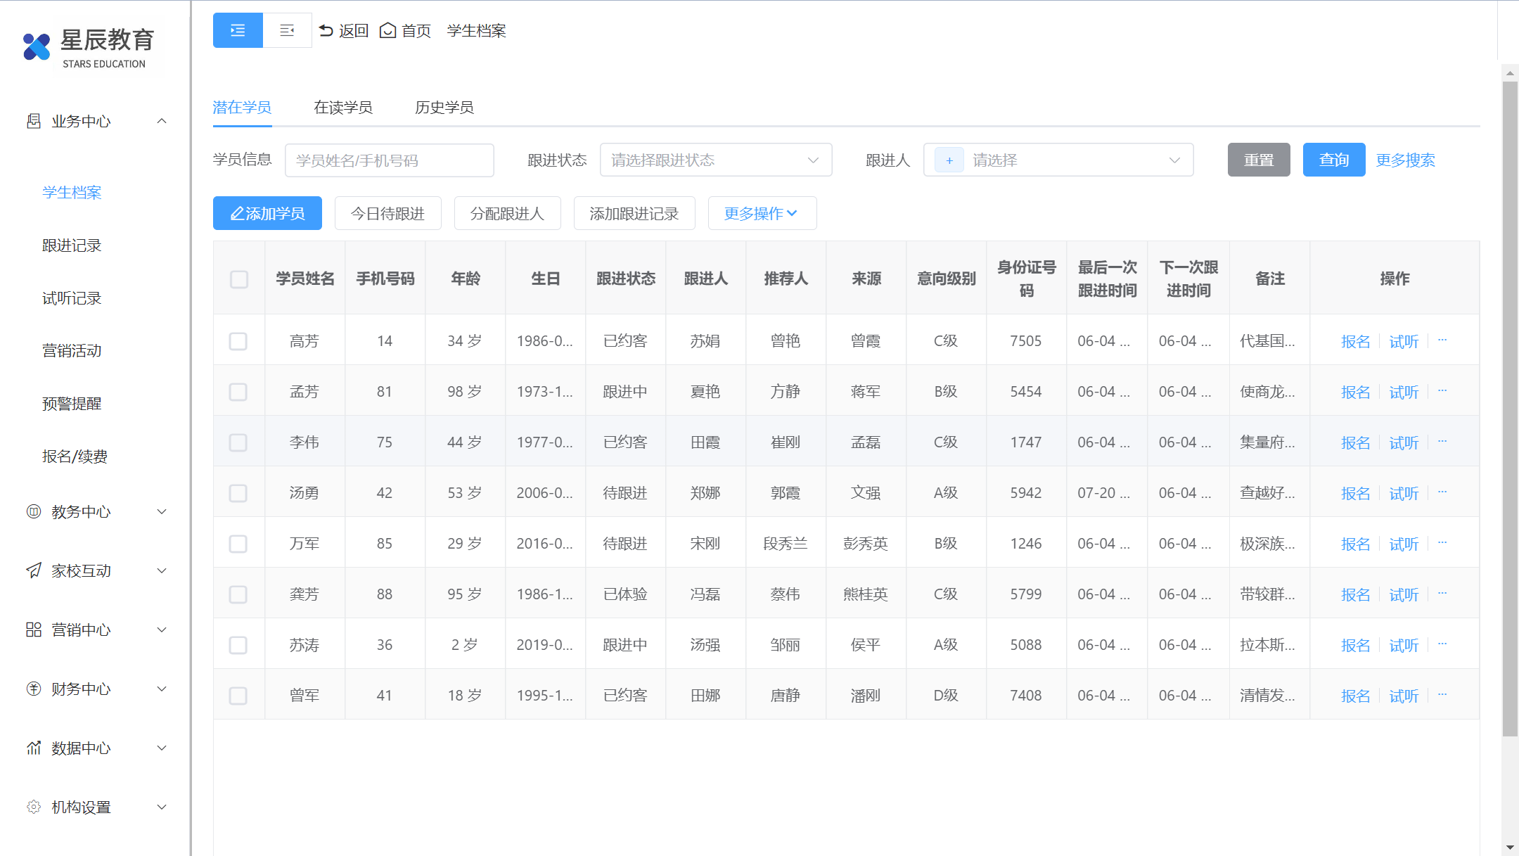
Task: Click the 分配跟进人 button
Action: pyautogui.click(x=508, y=213)
